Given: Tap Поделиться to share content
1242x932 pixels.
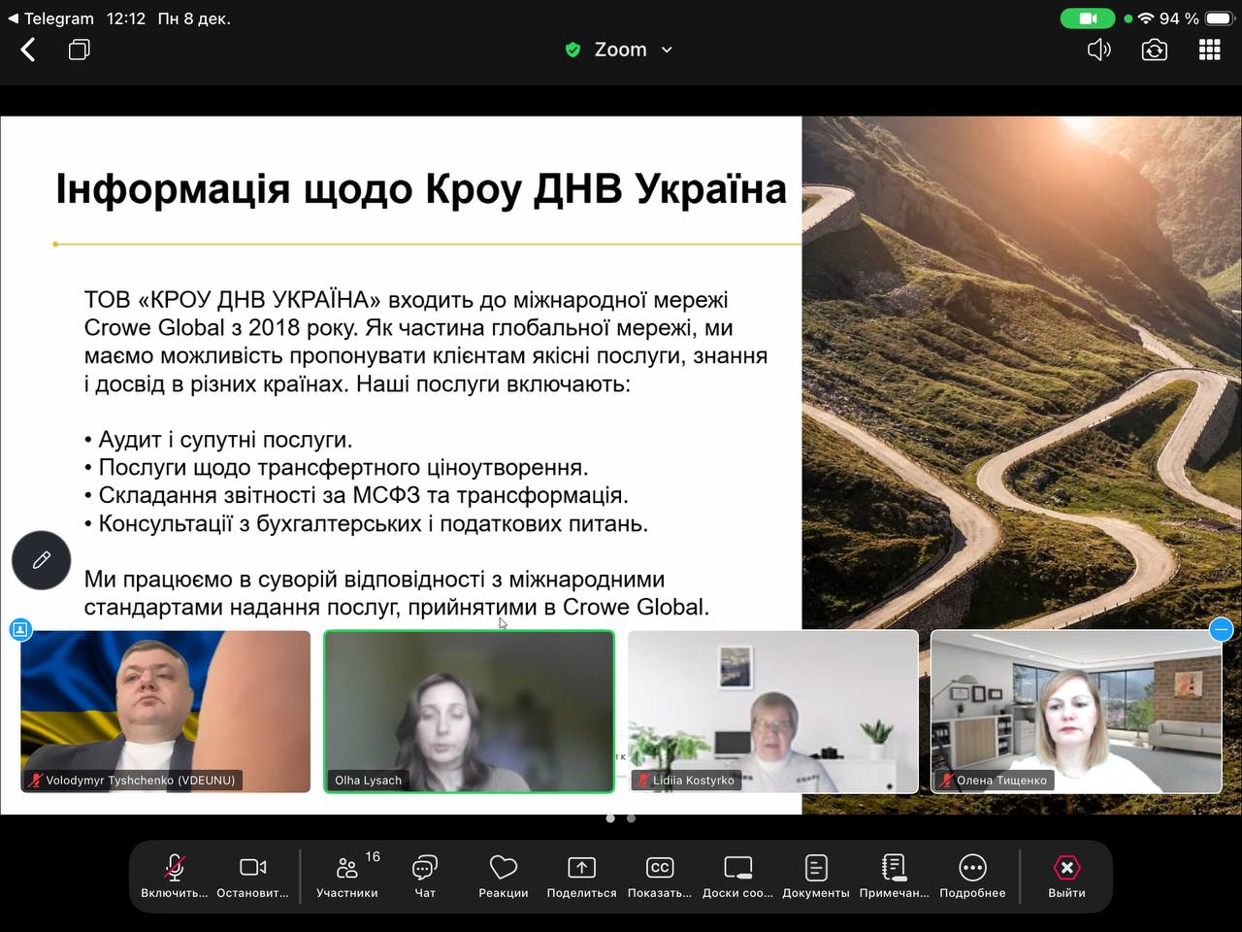Looking at the screenshot, I should click(580, 874).
